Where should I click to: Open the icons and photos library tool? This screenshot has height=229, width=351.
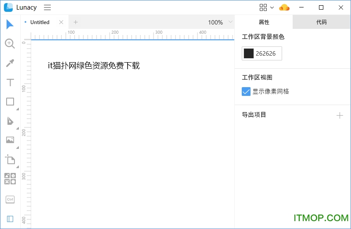click(10, 179)
